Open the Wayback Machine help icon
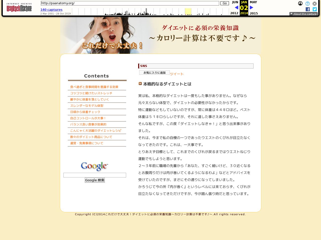 pos(307,3)
